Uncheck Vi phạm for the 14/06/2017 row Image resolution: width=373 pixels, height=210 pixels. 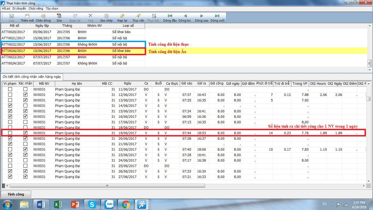click(x=10, y=106)
